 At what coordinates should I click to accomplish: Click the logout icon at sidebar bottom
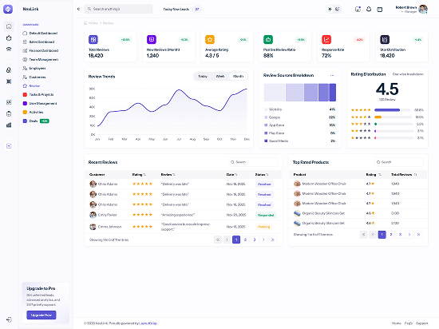9,319
